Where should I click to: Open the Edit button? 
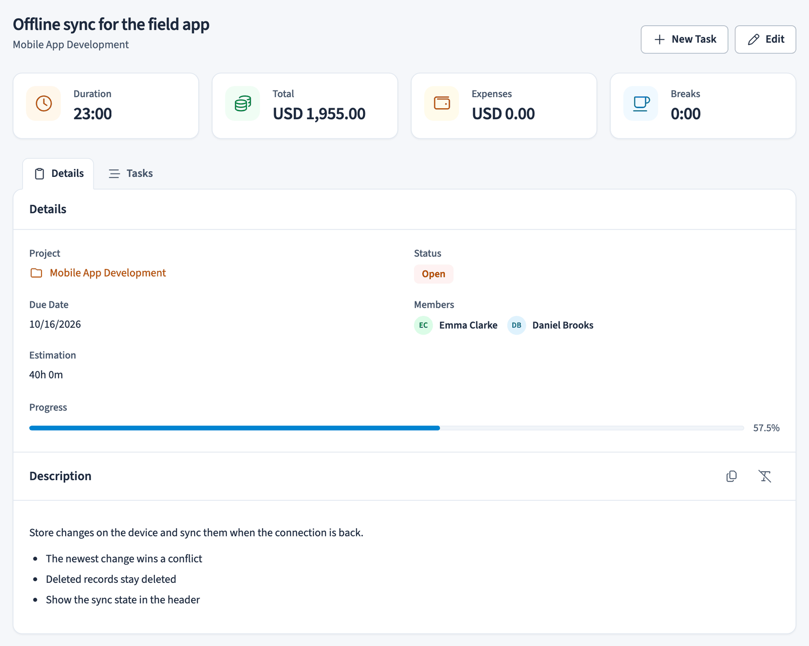[x=765, y=39]
